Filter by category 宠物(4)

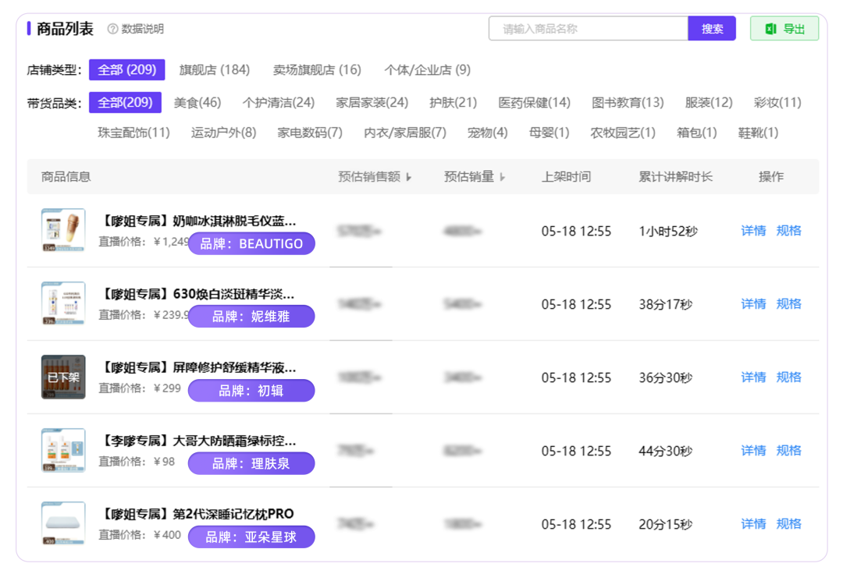click(x=488, y=133)
